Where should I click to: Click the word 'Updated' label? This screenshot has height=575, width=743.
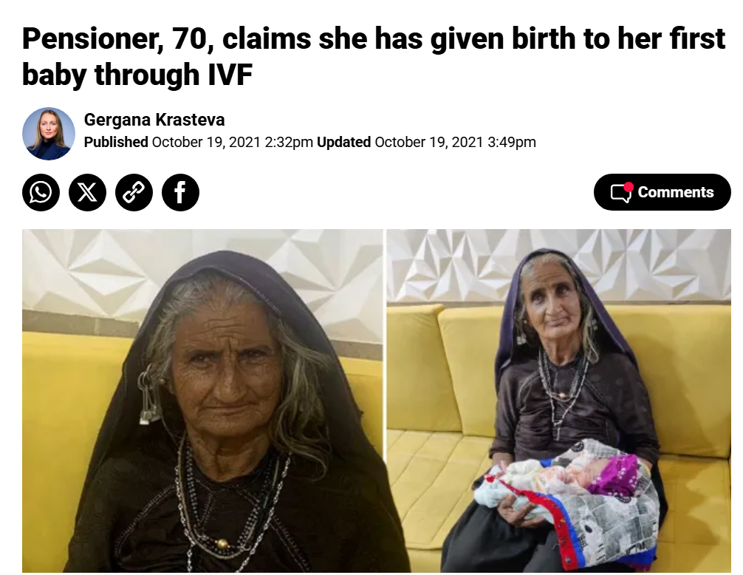click(343, 142)
